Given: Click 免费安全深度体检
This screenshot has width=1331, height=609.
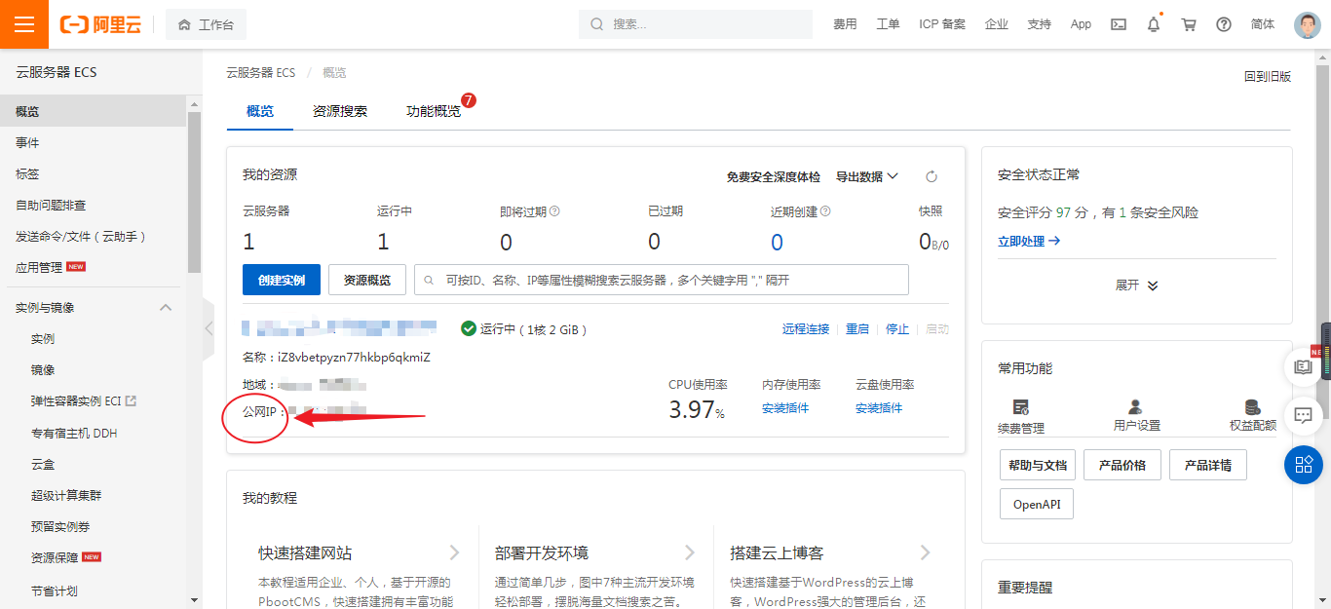Looking at the screenshot, I should pos(774,176).
